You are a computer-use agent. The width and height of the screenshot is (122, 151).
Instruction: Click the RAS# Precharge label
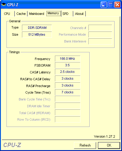pos(38,86)
